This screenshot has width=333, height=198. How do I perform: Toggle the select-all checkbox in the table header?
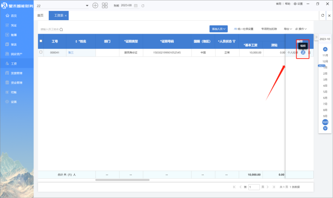(x=41, y=41)
